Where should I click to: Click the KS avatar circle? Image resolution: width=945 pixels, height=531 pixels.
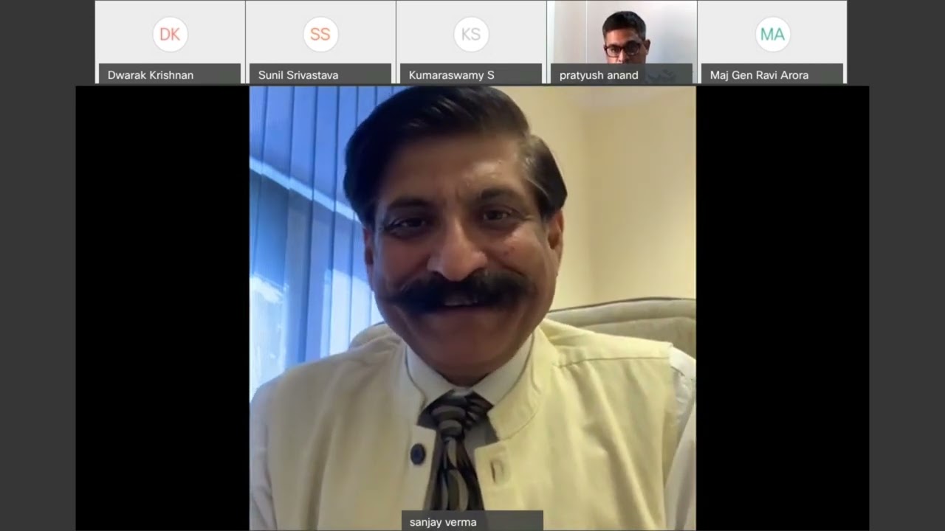[x=471, y=35]
